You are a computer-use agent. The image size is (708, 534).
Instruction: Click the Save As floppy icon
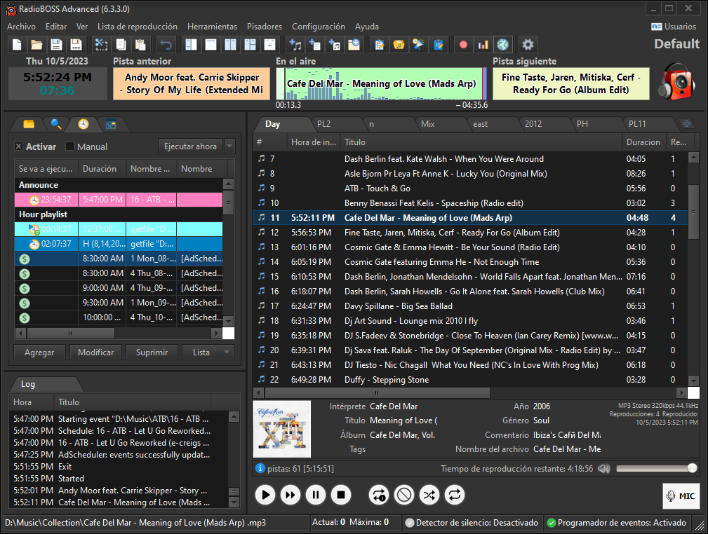[76, 45]
